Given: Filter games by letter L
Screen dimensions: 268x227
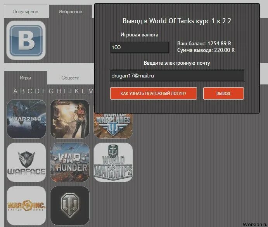Looking at the screenshot, I should [x=83, y=91].
